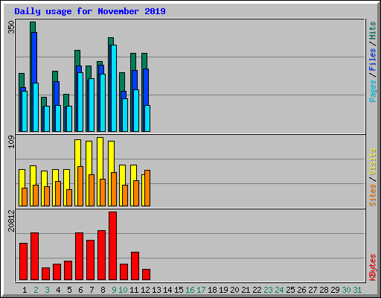Click the red KBytes bar for day 3
Viewport: 381px width, 298px height.
click(x=45, y=273)
